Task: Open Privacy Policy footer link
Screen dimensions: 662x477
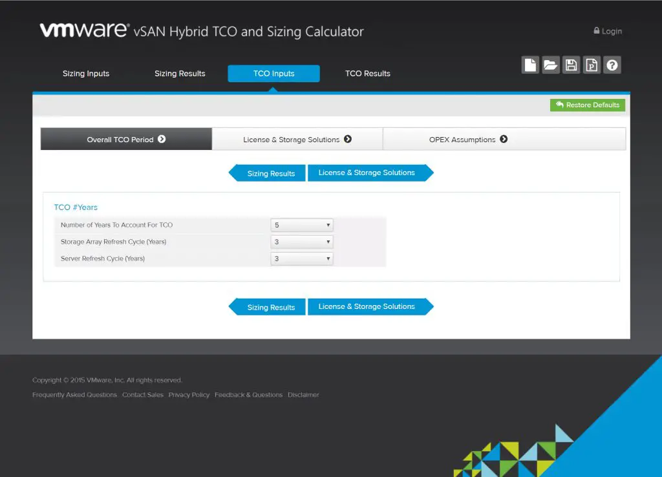Action: coord(189,395)
